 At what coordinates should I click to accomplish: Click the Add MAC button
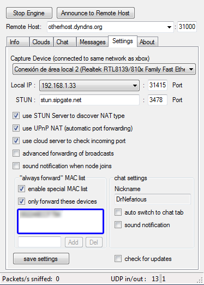tap(74, 242)
